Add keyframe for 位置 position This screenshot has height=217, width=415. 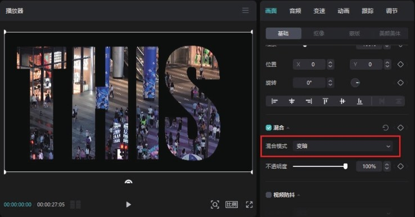click(400, 64)
